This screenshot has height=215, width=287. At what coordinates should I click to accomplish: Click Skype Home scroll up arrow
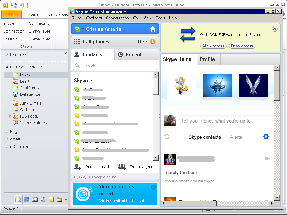277,68
